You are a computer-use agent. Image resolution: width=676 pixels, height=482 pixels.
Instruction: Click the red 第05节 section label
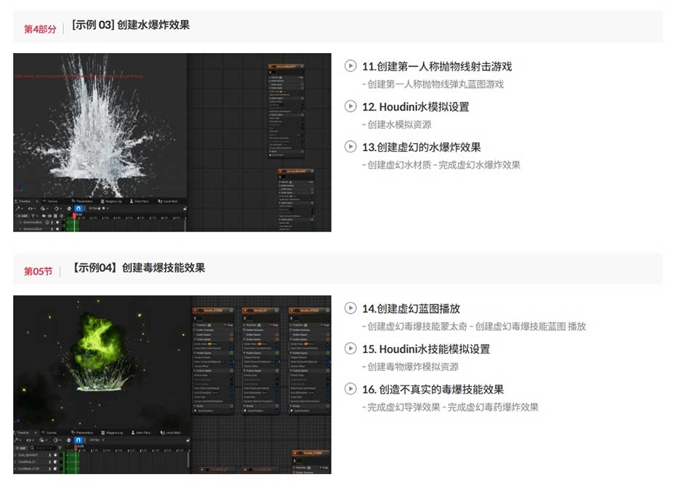tap(38, 271)
